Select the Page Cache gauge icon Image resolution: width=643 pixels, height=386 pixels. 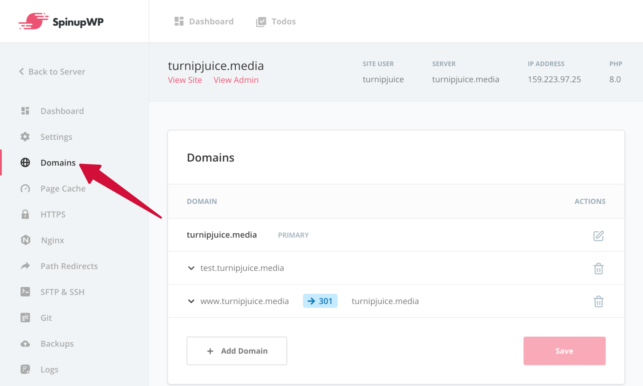(25, 189)
